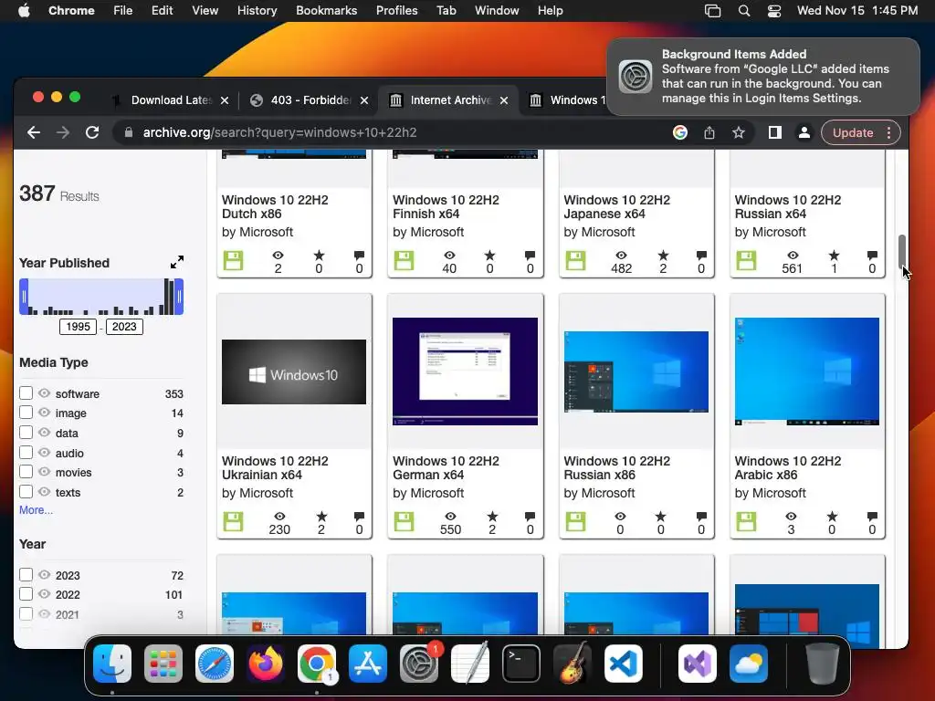Screen dimensions: 935x701
Task: Expand the Year Published histogram
Action: [x=176, y=262]
